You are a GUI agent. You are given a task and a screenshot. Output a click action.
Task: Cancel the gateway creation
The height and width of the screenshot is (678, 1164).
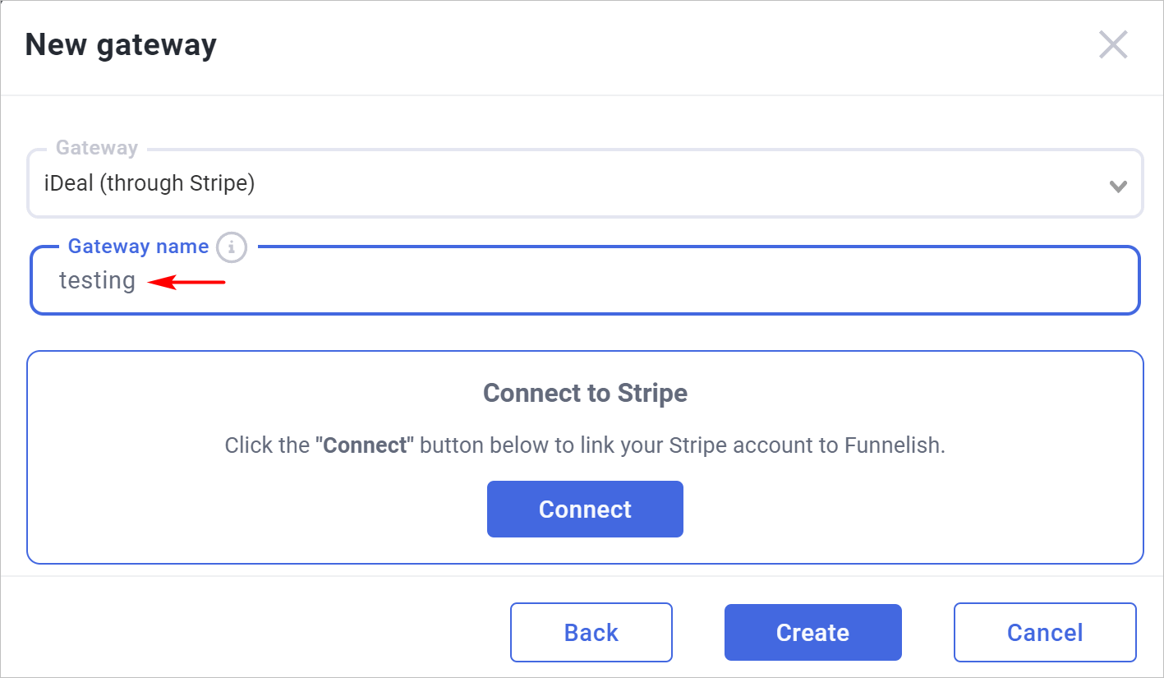pyautogui.click(x=1045, y=633)
